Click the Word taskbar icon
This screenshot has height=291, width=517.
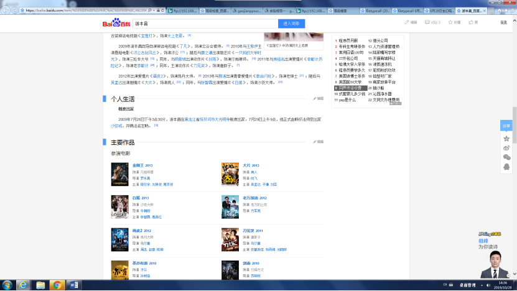[x=73, y=285]
